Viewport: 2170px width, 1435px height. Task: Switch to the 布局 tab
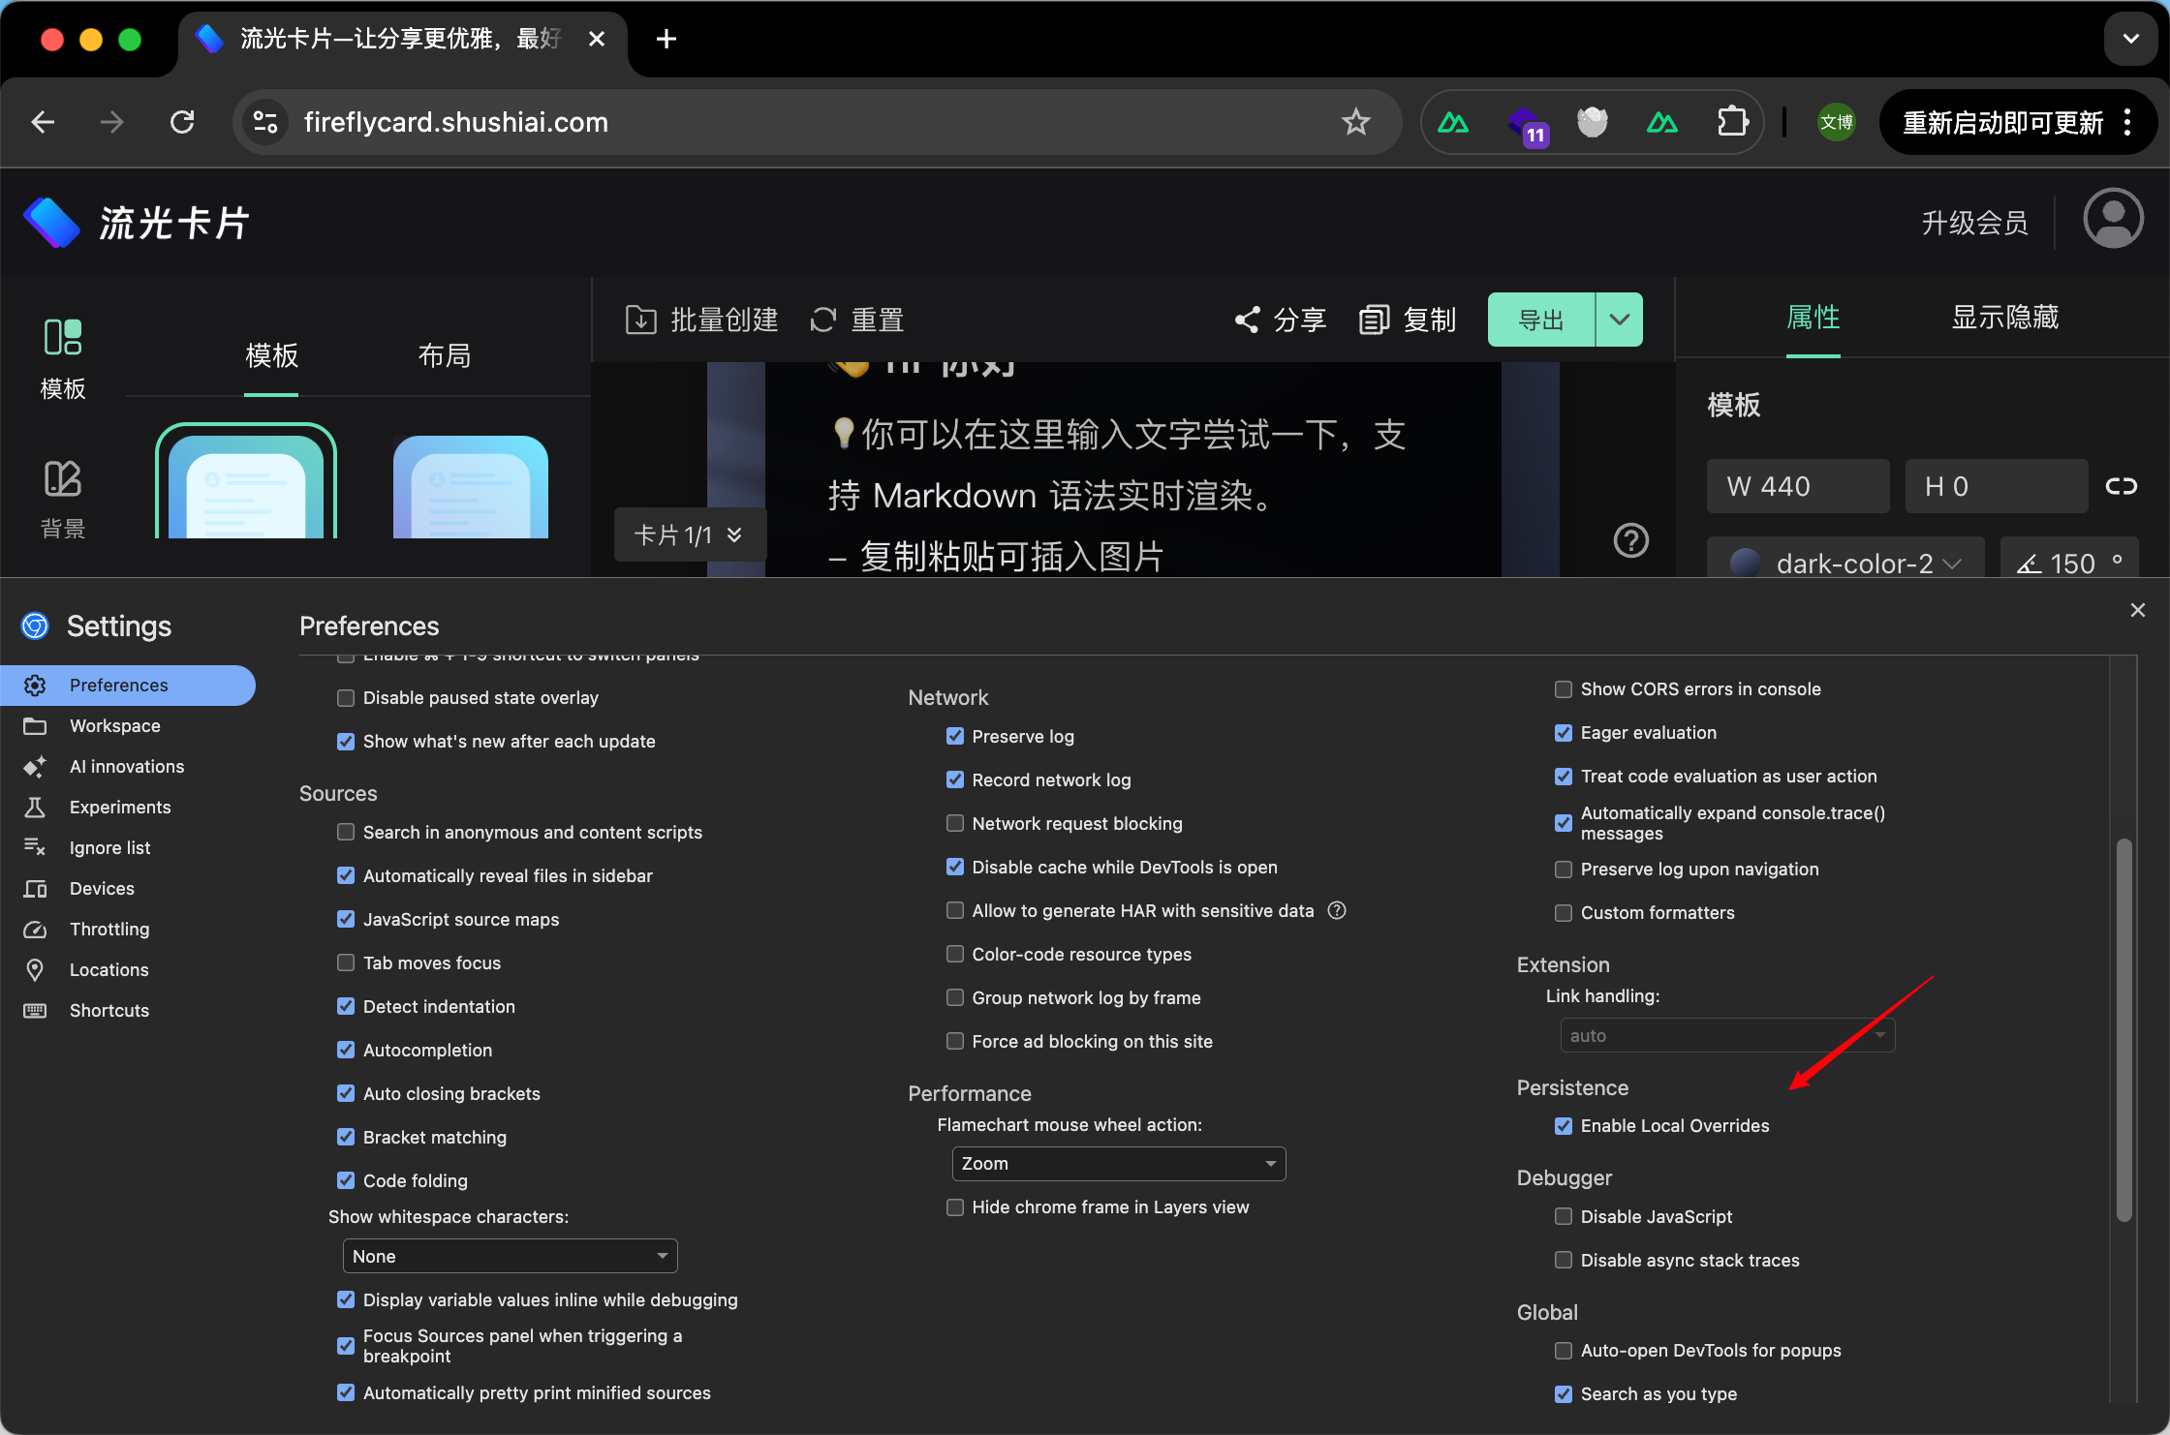pos(444,355)
